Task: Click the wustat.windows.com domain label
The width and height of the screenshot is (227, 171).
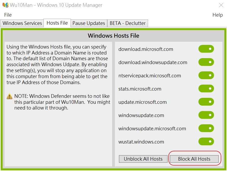Action: tap(141, 142)
